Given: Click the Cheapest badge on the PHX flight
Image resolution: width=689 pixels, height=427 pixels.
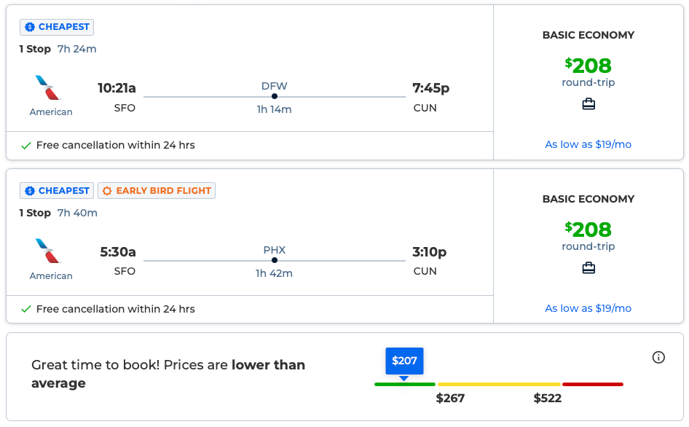Looking at the screenshot, I should (57, 191).
